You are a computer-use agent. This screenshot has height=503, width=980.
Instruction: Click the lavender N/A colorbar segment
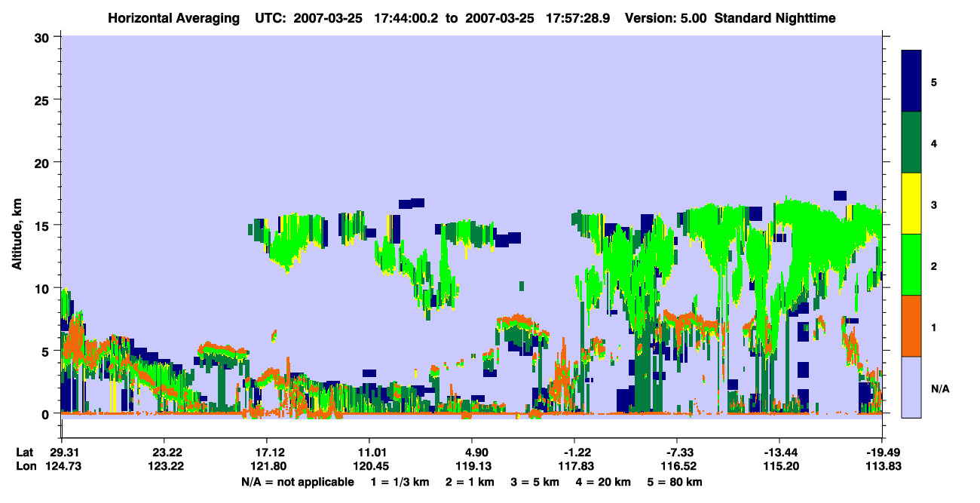pos(911,387)
